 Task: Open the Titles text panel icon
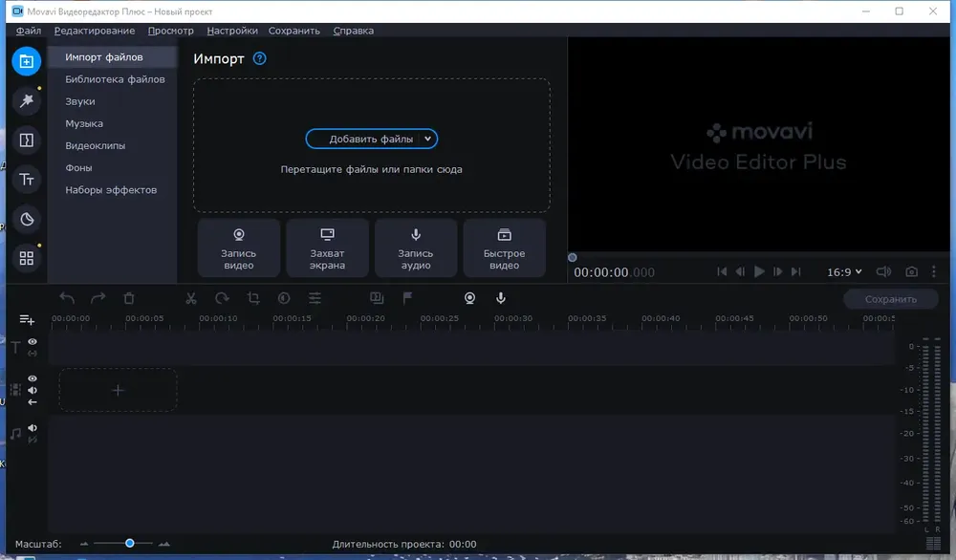[x=26, y=180]
